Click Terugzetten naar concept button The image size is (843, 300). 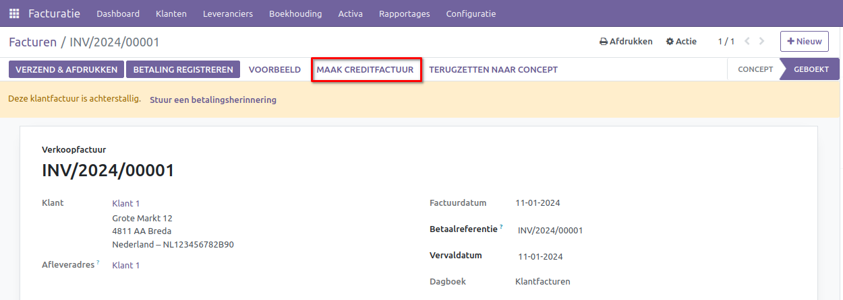tap(494, 69)
